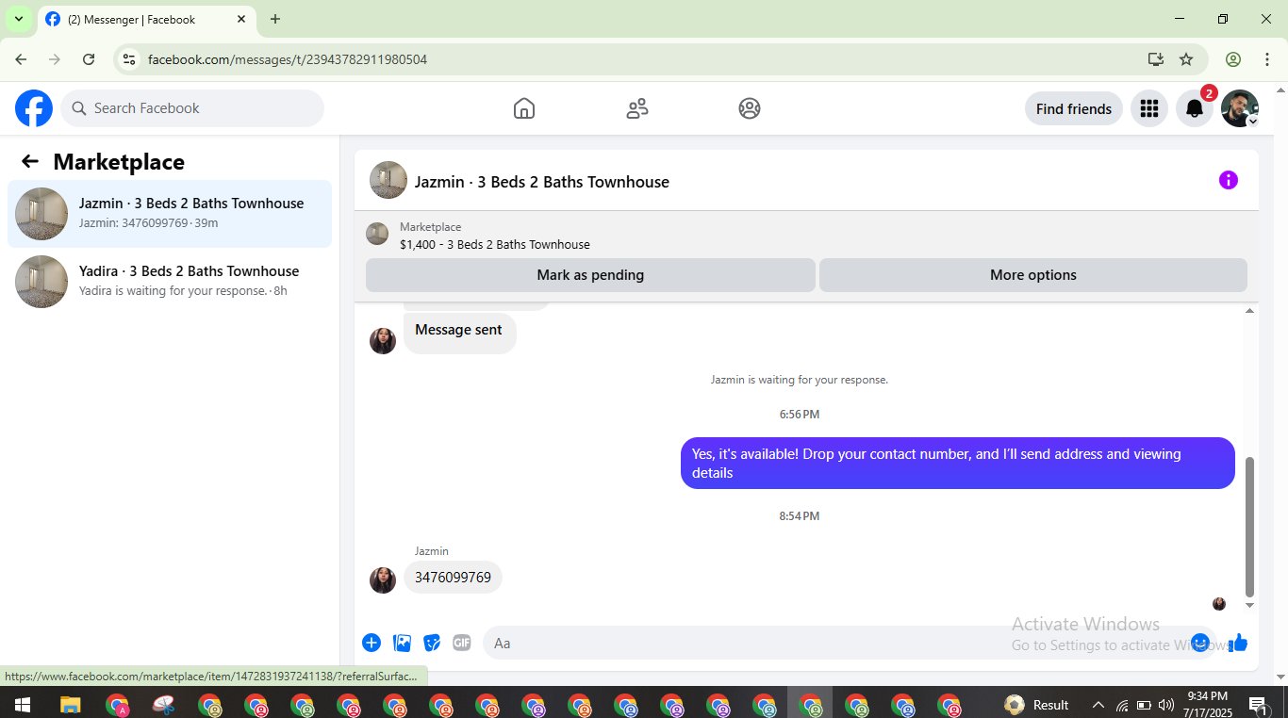Select the Messenger | Facebook tab
The image size is (1288, 718).
coord(145,19)
